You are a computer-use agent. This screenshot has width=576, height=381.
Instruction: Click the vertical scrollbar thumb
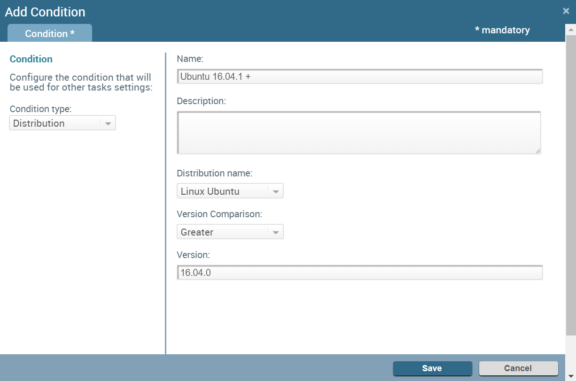(570, 183)
